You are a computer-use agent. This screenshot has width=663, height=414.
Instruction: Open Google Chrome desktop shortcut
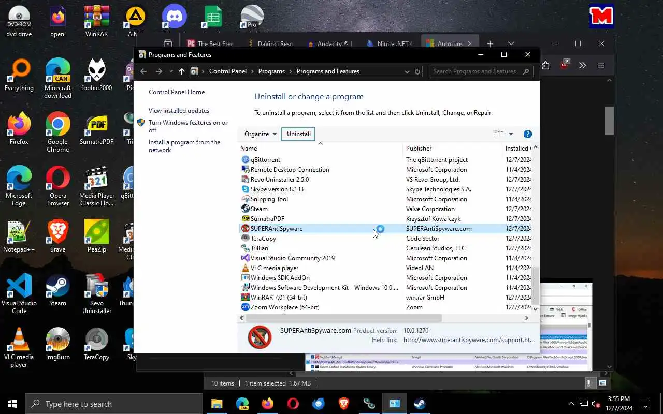tap(57, 132)
